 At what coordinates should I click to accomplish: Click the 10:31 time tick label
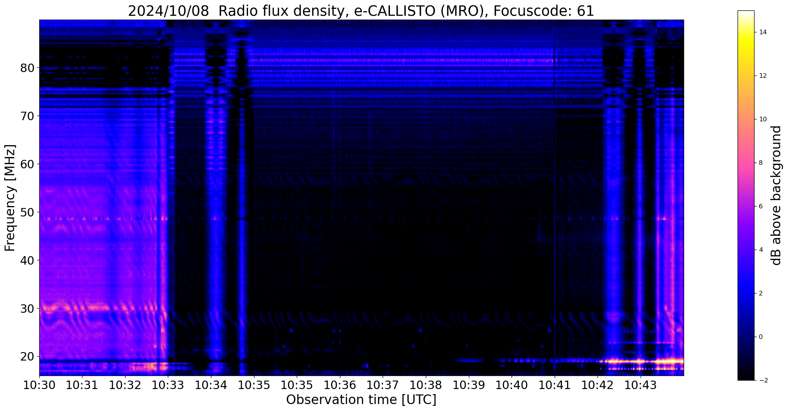[x=82, y=385]
